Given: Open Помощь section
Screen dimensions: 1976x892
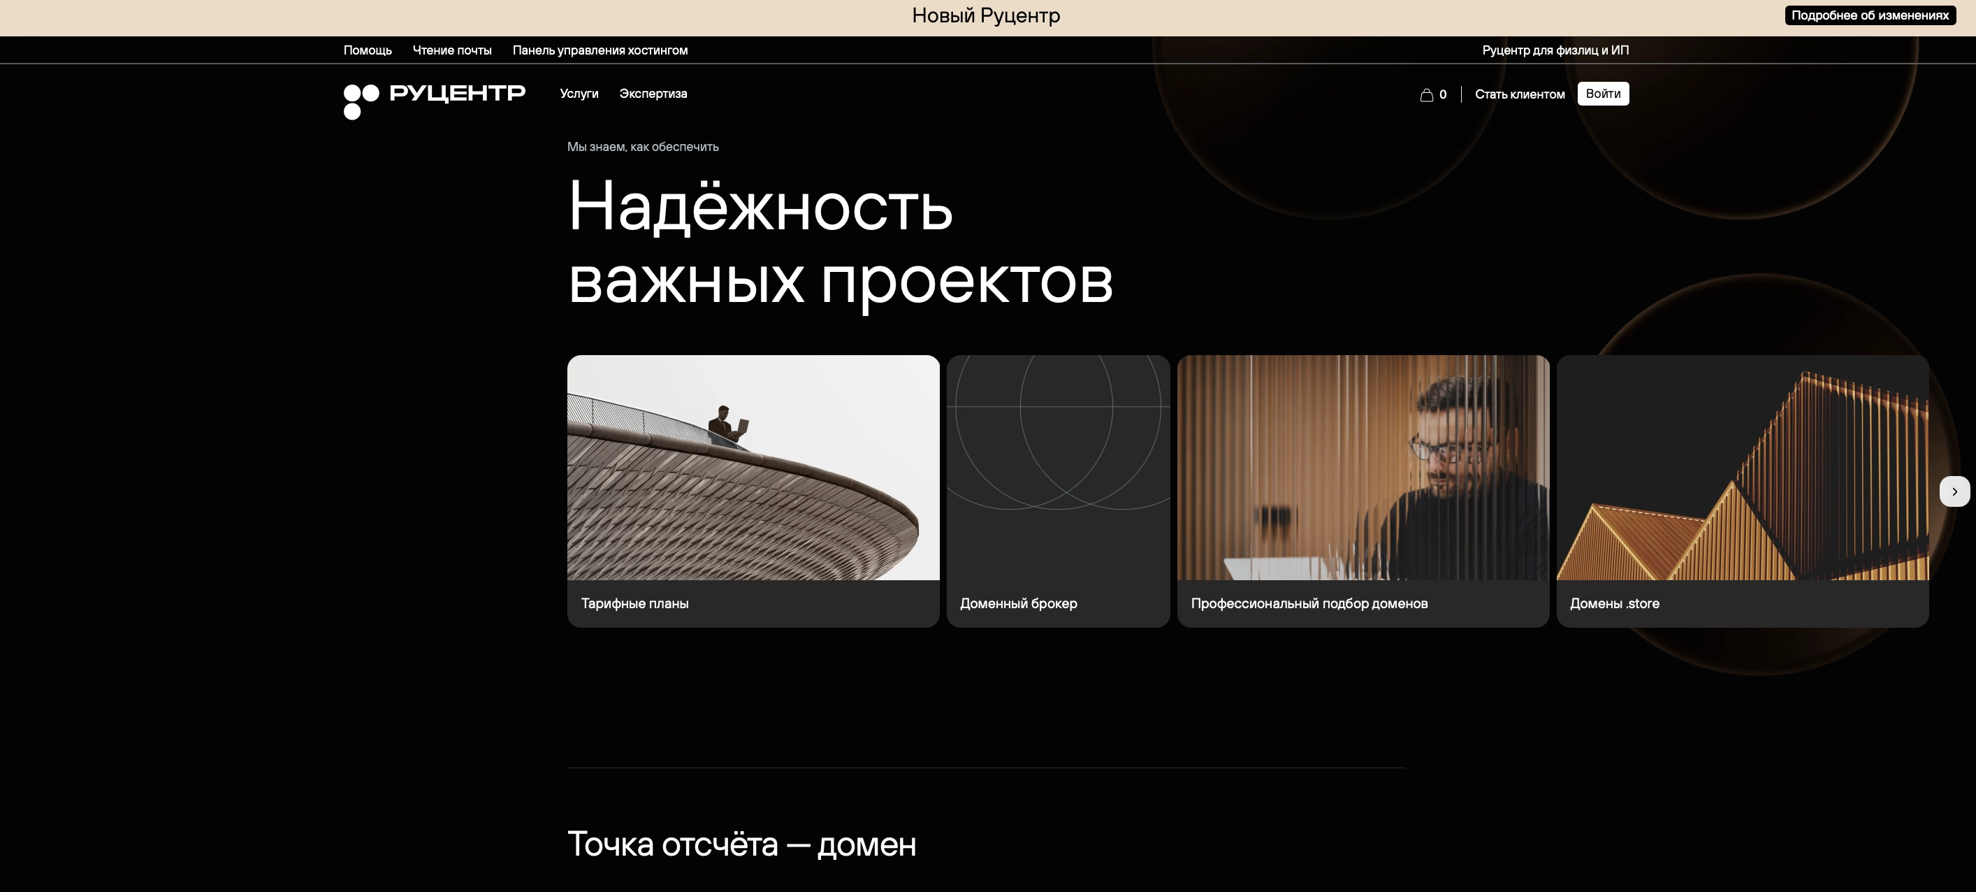Looking at the screenshot, I should (368, 50).
